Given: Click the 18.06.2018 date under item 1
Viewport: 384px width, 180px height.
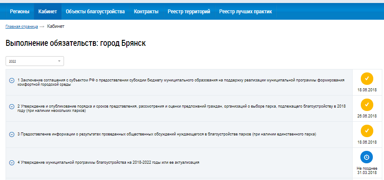Looking at the screenshot, I should click(x=366, y=90).
